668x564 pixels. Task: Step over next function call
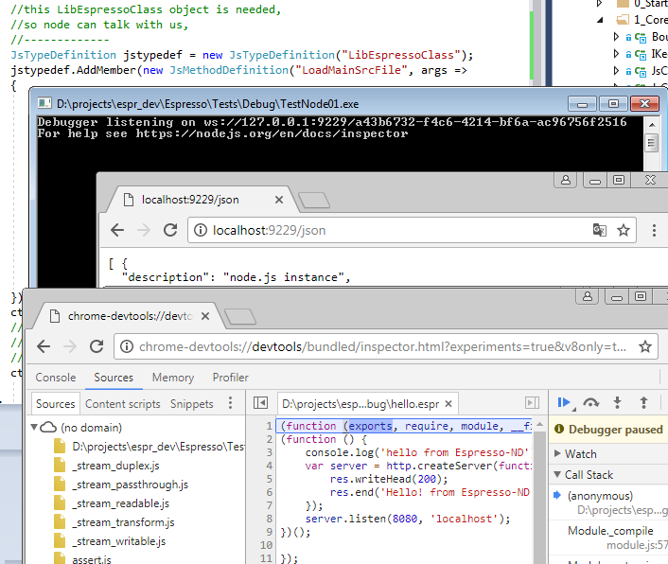click(591, 402)
